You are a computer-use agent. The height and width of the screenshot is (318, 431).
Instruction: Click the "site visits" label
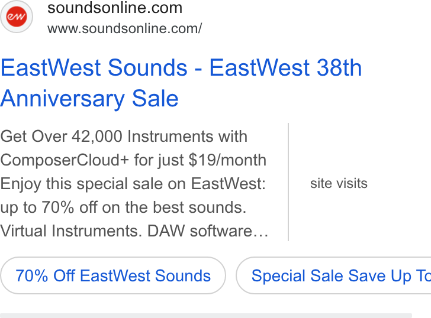click(x=339, y=183)
